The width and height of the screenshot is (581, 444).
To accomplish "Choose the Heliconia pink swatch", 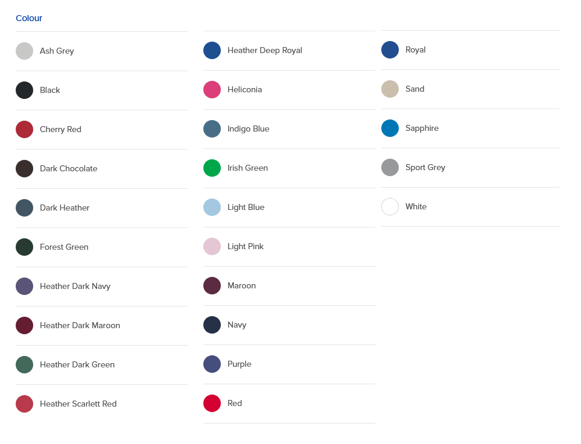I will pyautogui.click(x=212, y=89).
